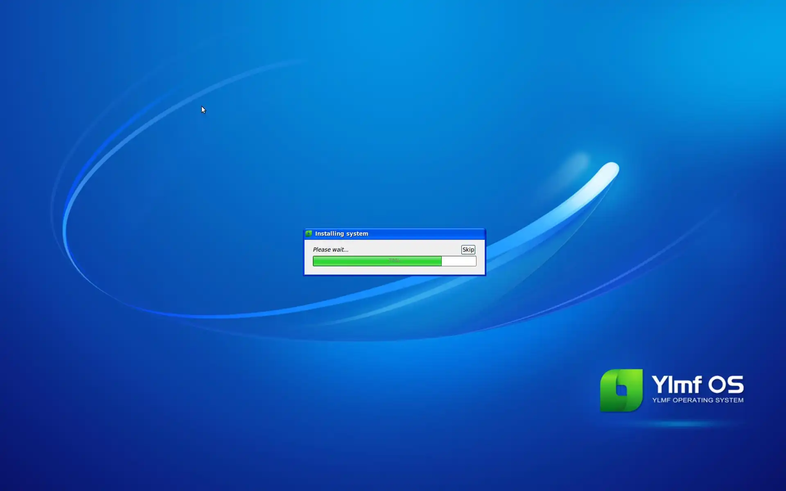This screenshot has width=786, height=491.
Task: Click the bright white tip of the wallpaper swoosh
Action: (x=611, y=169)
